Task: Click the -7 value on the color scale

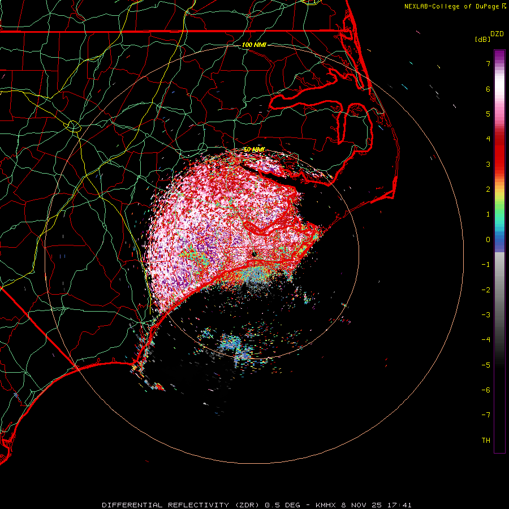Action: [x=486, y=415]
